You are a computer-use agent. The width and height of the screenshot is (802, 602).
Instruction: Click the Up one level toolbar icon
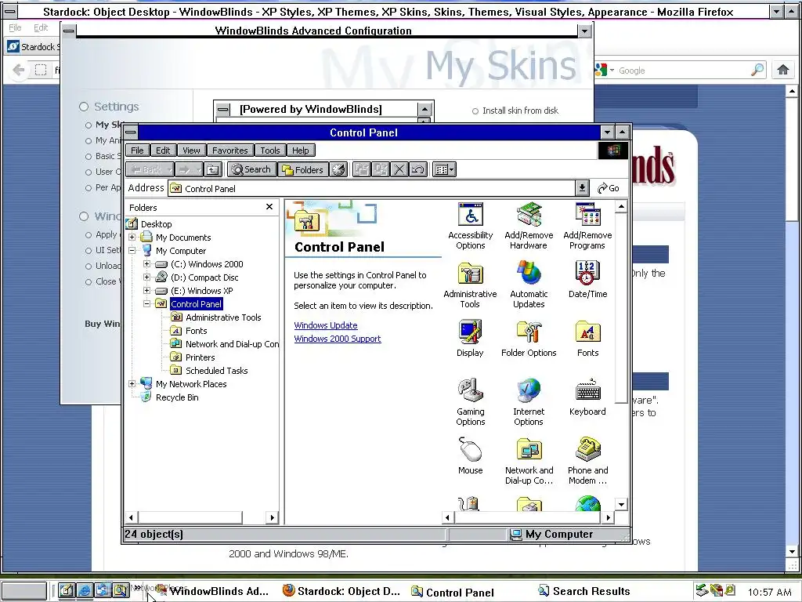tap(213, 169)
